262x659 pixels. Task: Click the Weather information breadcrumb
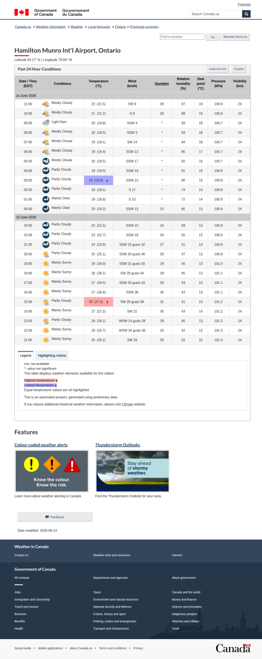click(x=51, y=27)
